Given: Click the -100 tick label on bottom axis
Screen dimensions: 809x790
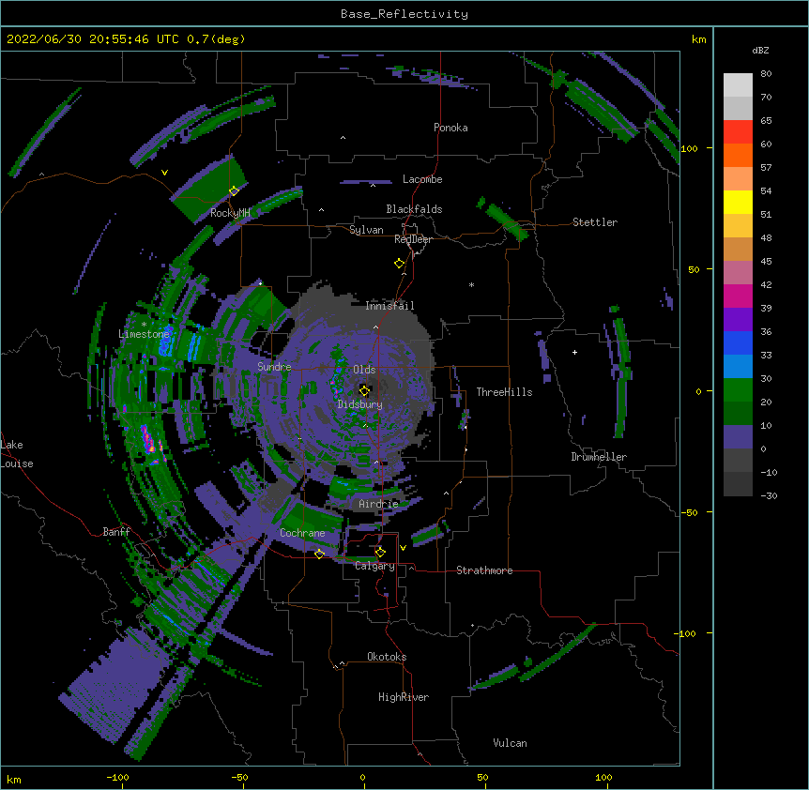Looking at the screenshot, I should [x=117, y=777].
